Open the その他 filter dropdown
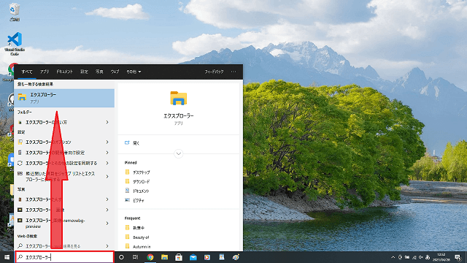The height and width of the screenshot is (263, 467). point(134,72)
